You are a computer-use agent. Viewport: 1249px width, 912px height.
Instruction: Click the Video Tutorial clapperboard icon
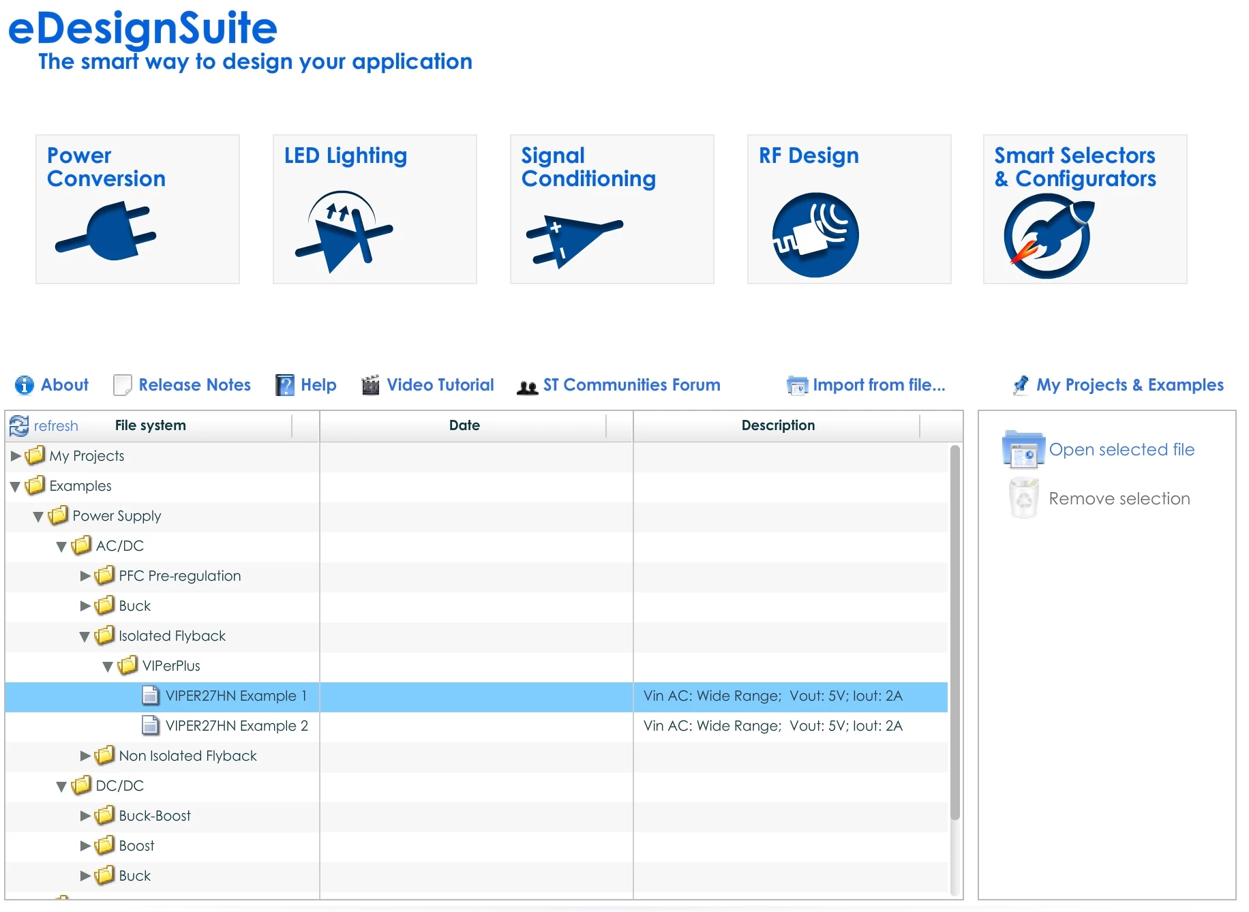370,385
